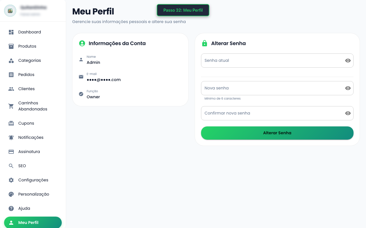Switch to Meu Perfil in sidebar
The width and height of the screenshot is (366, 228).
point(28,222)
